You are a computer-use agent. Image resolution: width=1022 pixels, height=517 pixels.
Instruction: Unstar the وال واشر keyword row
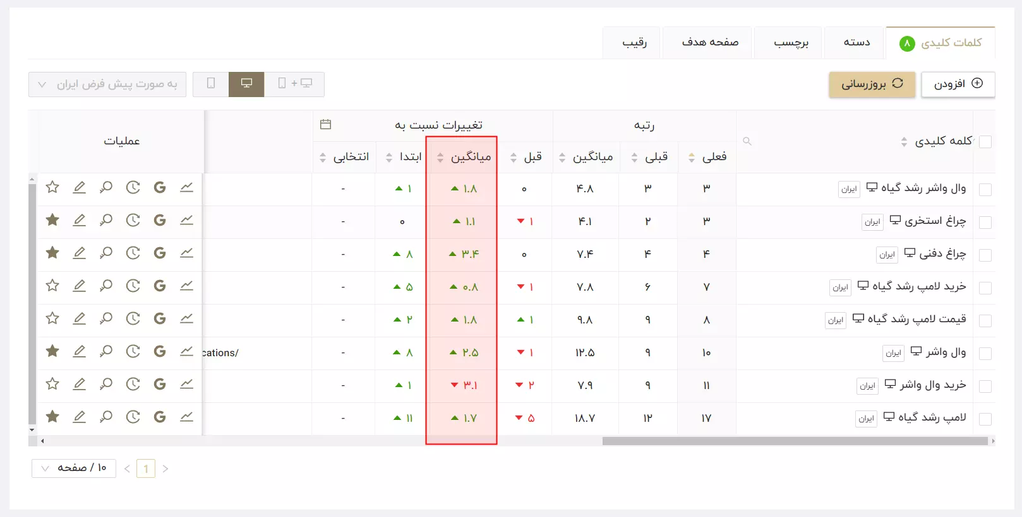click(x=52, y=351)
